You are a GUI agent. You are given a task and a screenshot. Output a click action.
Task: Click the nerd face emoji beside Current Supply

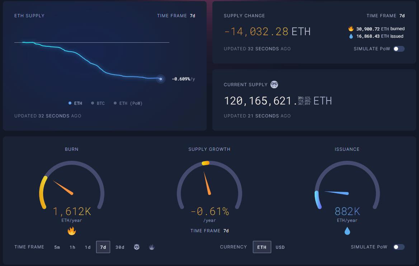pyautogui.click(x=274, y=84)
